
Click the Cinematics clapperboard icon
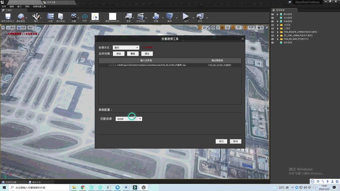pyautogui.click(x=140, y=17)
